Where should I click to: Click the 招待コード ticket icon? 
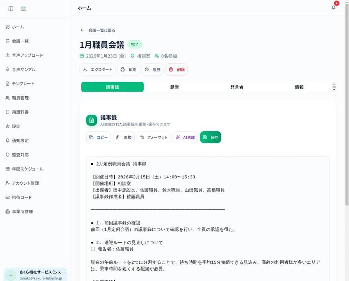(7, 197)
